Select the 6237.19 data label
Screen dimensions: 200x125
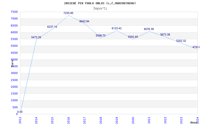[x=52, y=27]
